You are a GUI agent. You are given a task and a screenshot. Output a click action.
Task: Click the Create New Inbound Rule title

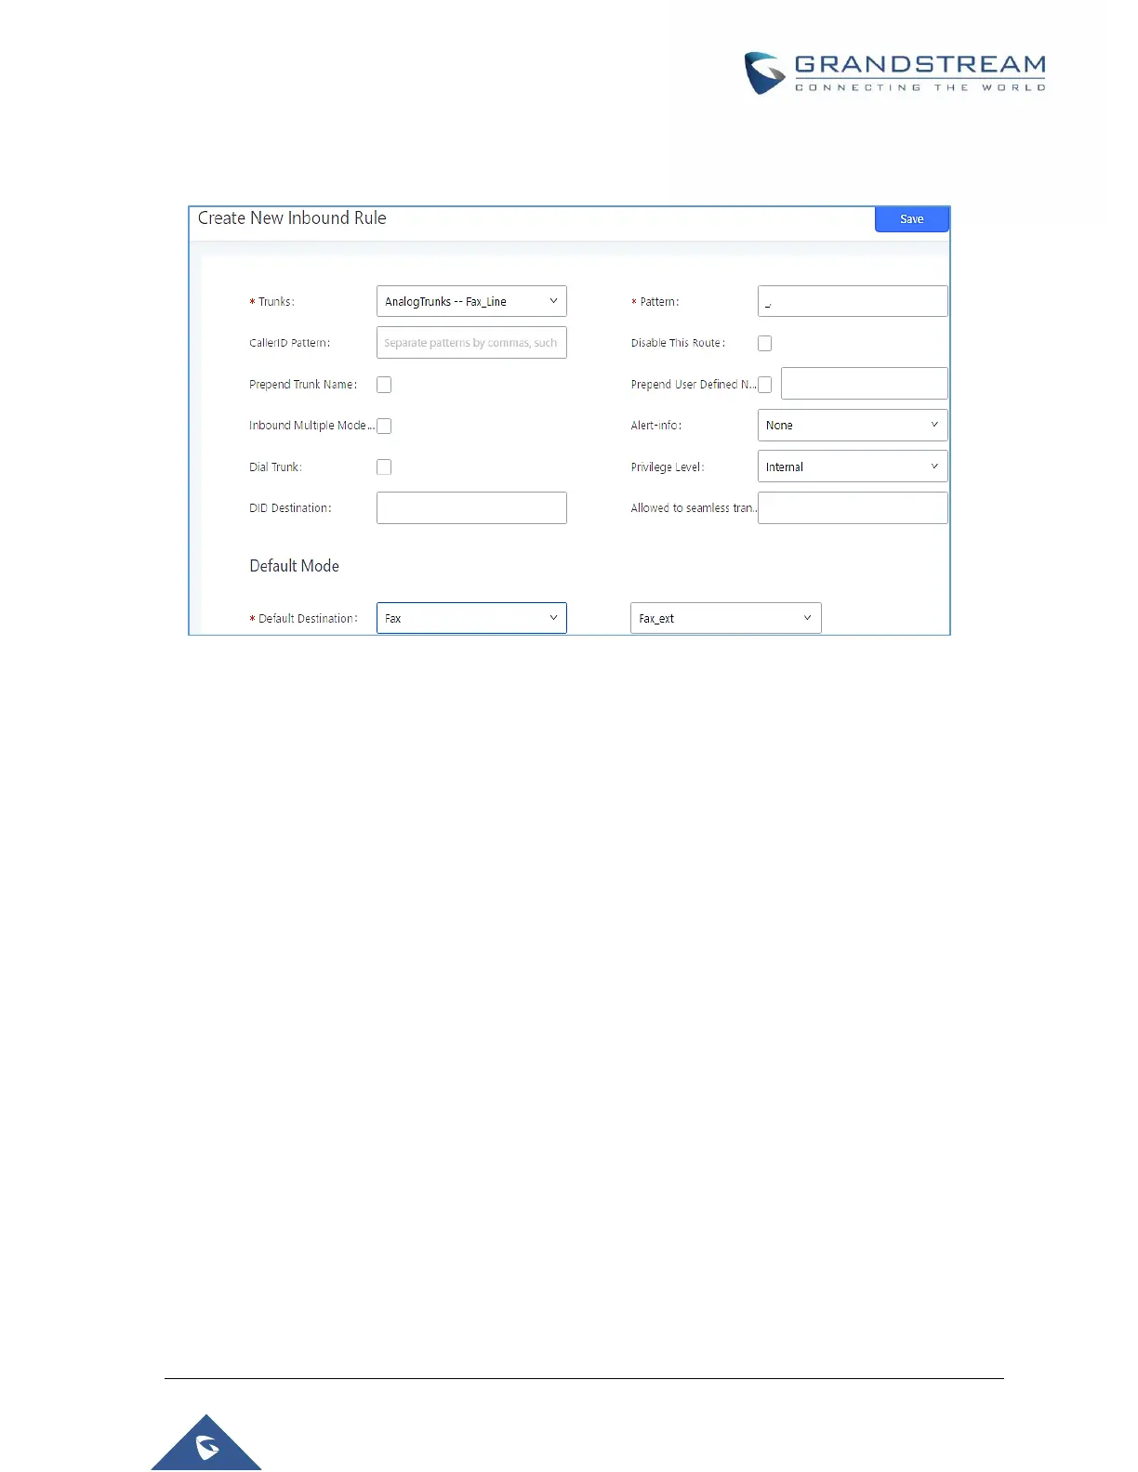click(292, 218)
